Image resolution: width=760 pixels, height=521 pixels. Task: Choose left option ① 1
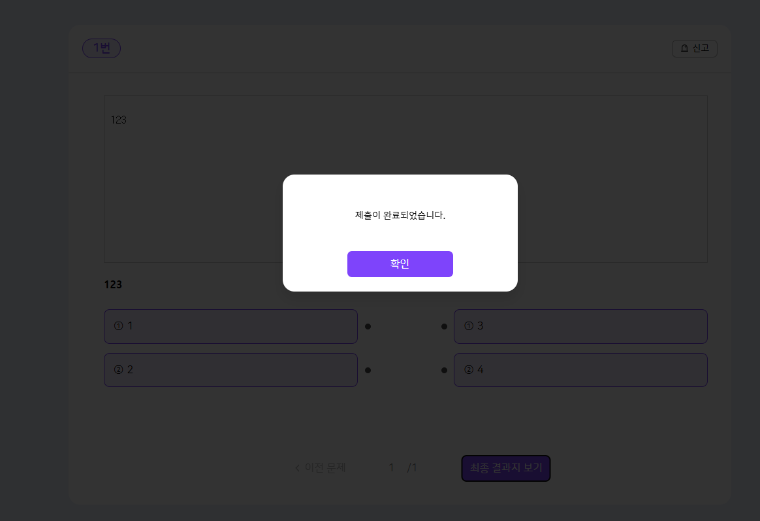(x=230, y=326)
